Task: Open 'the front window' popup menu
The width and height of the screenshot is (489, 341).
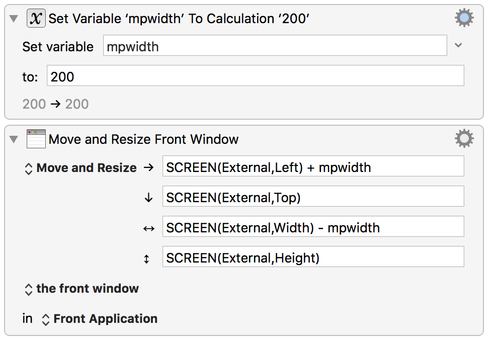Action: tap(81, 289)
